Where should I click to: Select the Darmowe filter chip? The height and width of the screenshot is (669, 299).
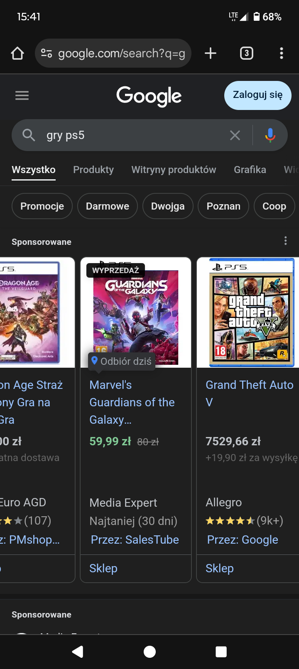(107, 206)
